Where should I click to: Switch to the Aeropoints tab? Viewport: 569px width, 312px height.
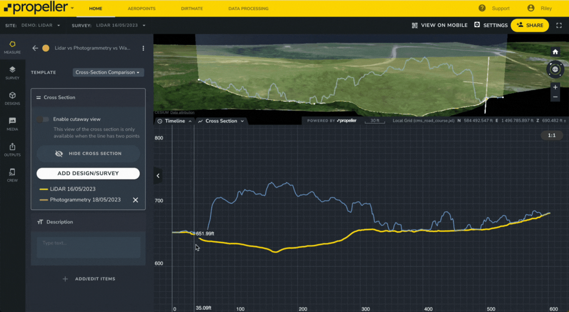[141, 8]
